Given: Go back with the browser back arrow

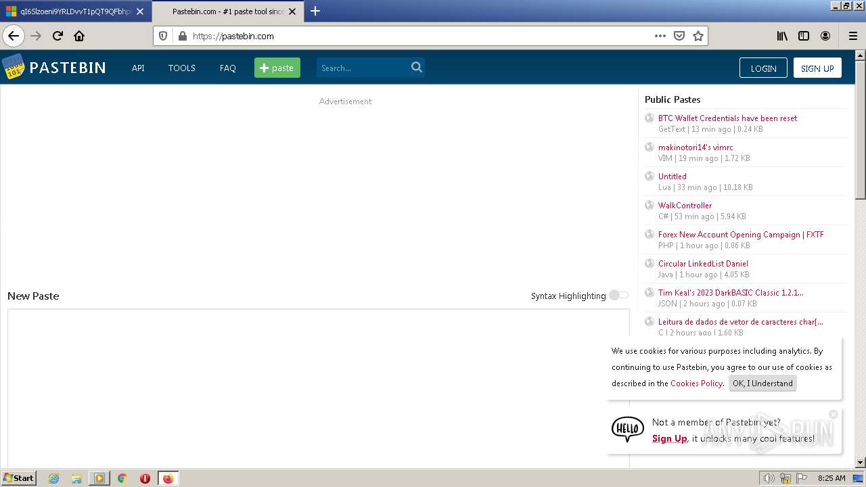Looking at the screenshot, I should click(14, 36).
